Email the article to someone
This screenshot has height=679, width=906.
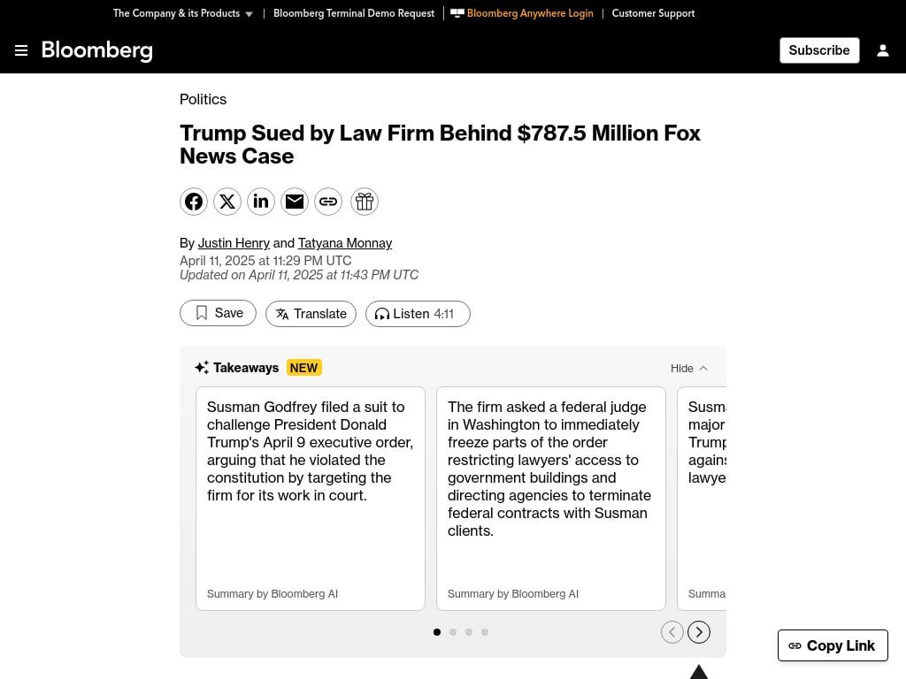[x=295, y=202]
